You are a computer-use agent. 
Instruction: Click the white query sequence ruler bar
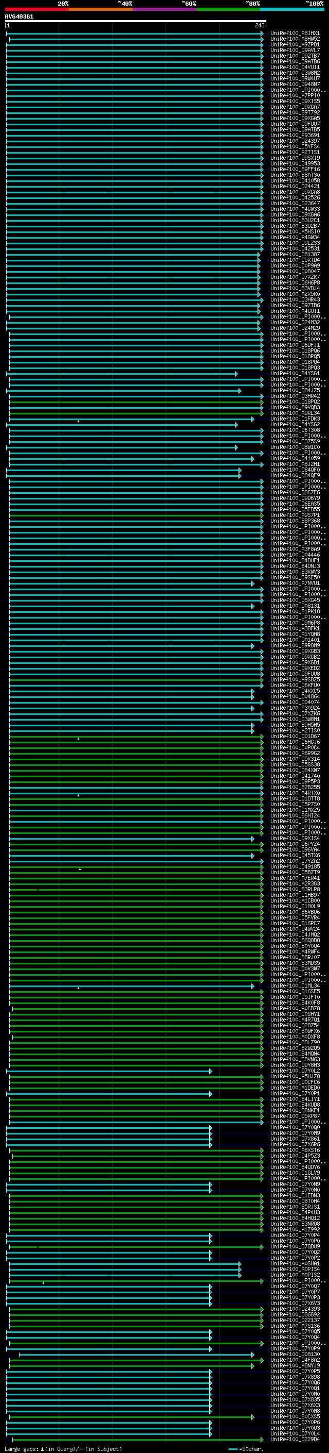click(x=136, y=22)
